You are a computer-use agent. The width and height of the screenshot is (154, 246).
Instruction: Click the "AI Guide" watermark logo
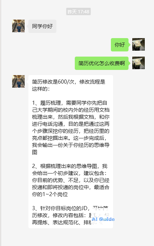[103, 219]
